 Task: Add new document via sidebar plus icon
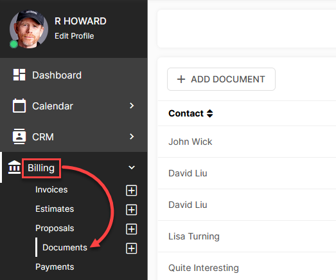(x=131, y=248)
